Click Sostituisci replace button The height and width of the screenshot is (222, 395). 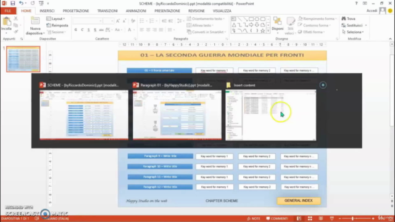pos(352,25)
